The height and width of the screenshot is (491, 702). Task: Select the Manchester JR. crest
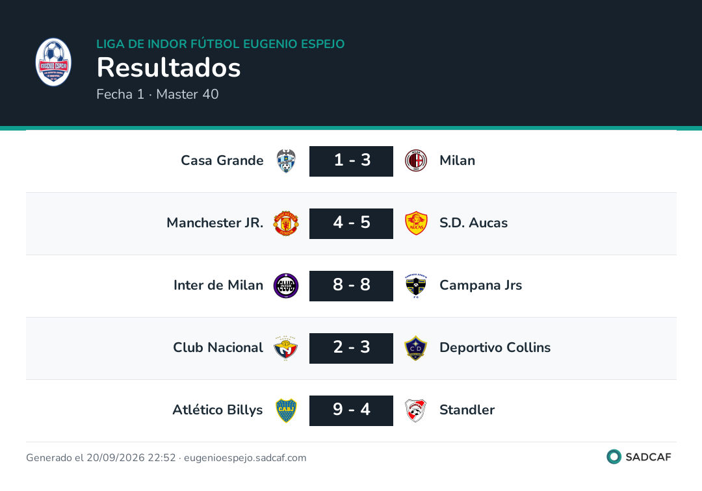pyautogui.click(x=286, y=223)
